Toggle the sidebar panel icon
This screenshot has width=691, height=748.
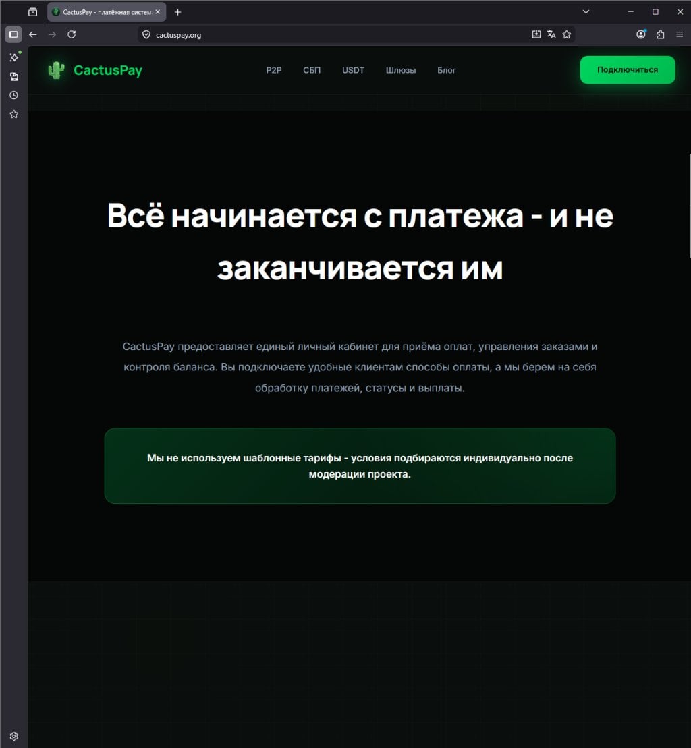pyautogui.click(x=13, y=34)
